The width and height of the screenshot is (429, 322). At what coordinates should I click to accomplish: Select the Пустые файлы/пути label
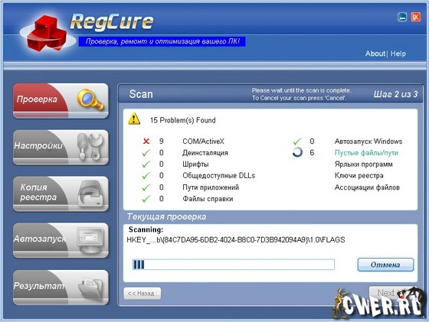click(x=366, y=153)
